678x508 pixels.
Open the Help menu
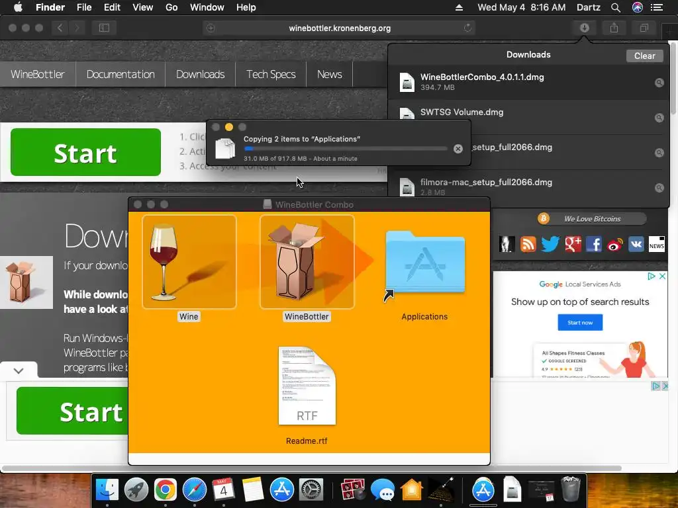[x=246, y=7]
